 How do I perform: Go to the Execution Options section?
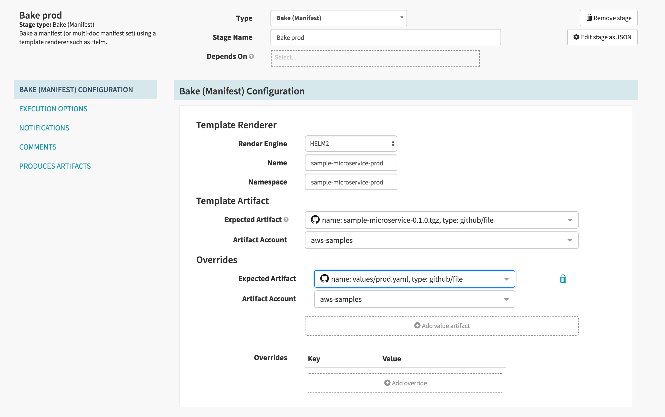[53, 109]
